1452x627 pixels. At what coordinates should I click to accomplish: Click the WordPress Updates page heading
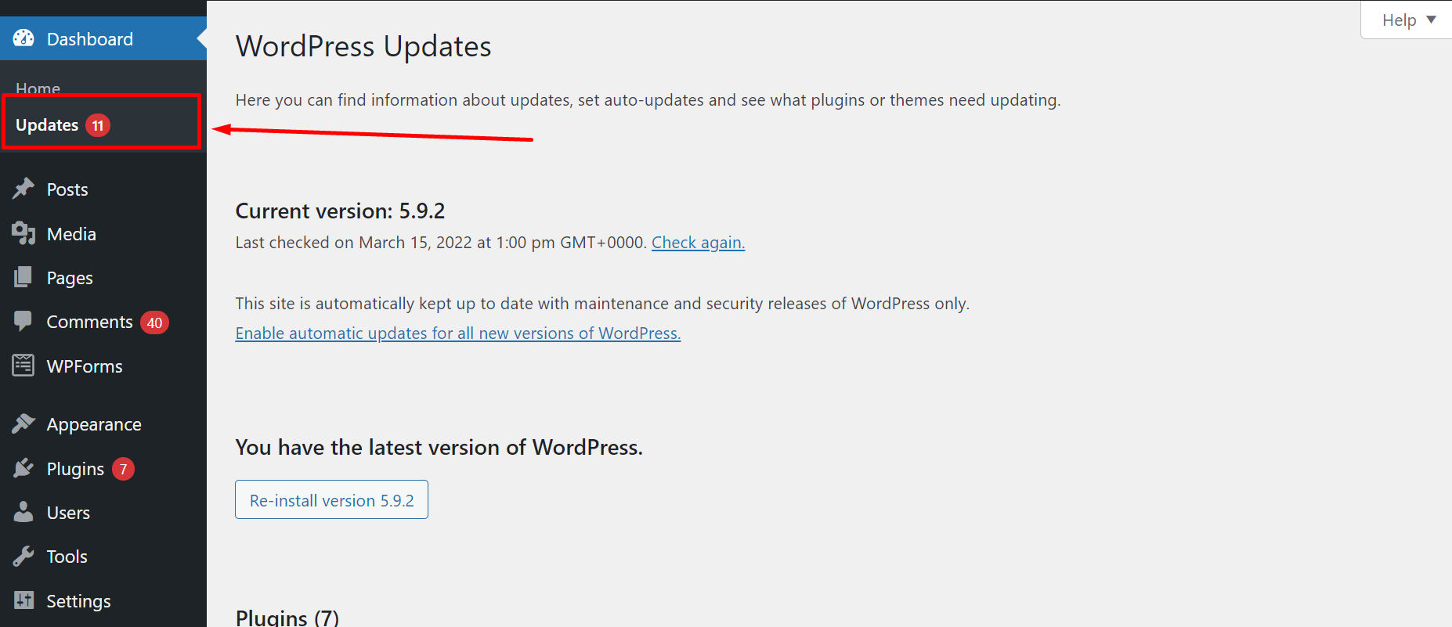click(363, 46)
